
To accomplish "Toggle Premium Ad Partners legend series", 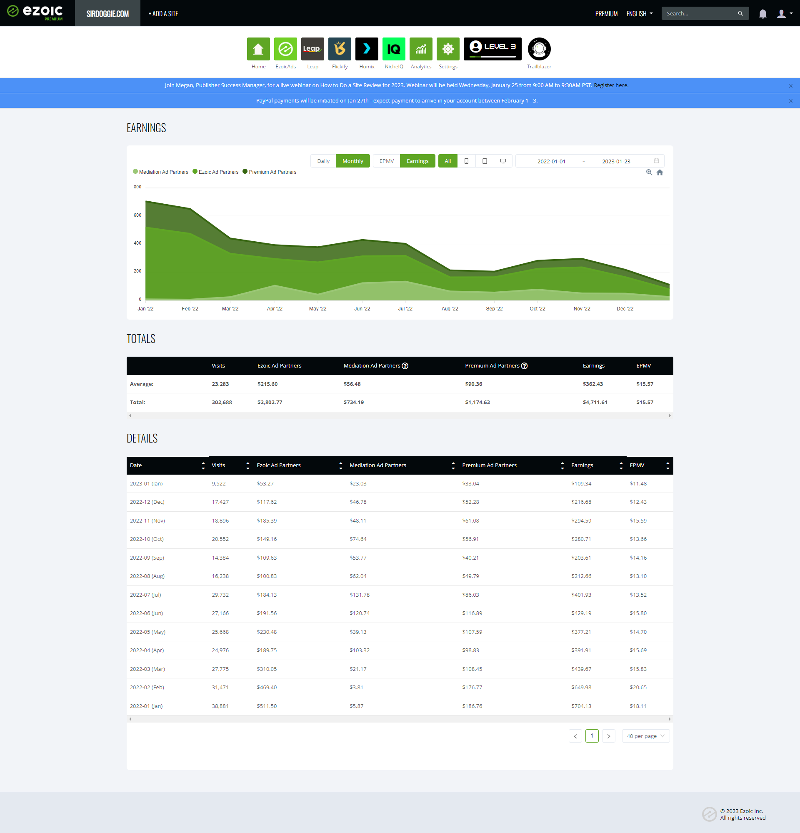I will click(269, 172).
